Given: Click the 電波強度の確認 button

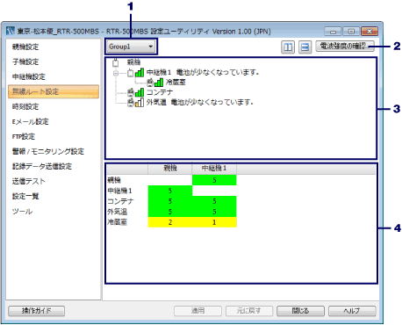Looking at the screenshot, I should click(x=345, y=47).
